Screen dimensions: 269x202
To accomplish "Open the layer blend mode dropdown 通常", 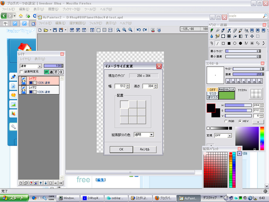I will pyautogui.click(x=31, y=66).
